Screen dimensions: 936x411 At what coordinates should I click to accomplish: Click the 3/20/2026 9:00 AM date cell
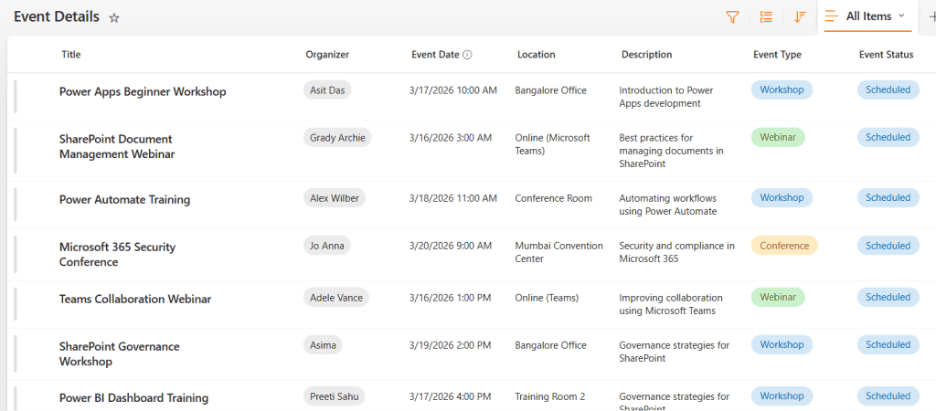coord(451,246)
